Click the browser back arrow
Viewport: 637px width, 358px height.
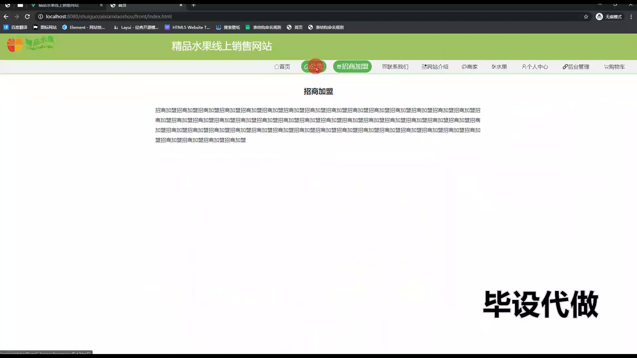(x=6, y=17)
